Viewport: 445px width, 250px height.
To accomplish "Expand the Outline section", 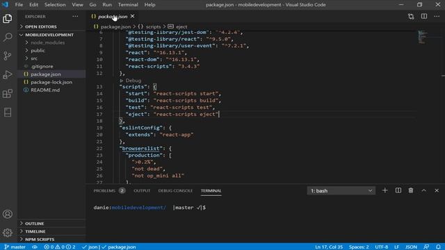I will [x=51, y=224].
